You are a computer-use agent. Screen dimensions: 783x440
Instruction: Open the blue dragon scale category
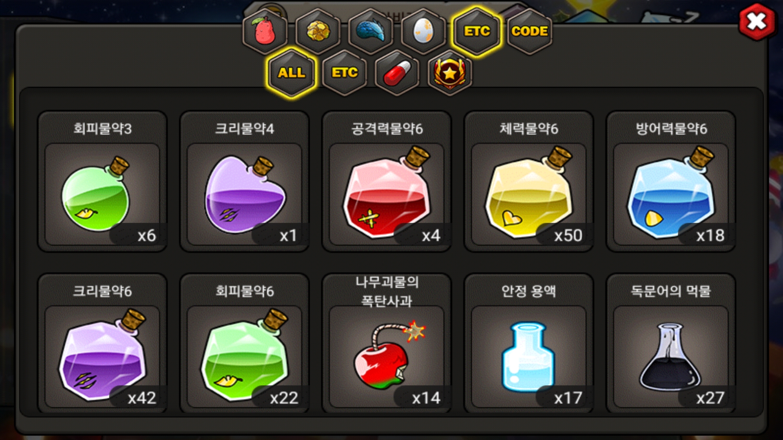click(370, 31)
